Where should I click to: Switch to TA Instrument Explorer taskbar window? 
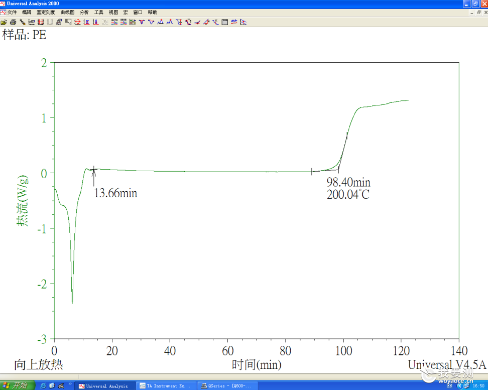(x=167, y=386)
